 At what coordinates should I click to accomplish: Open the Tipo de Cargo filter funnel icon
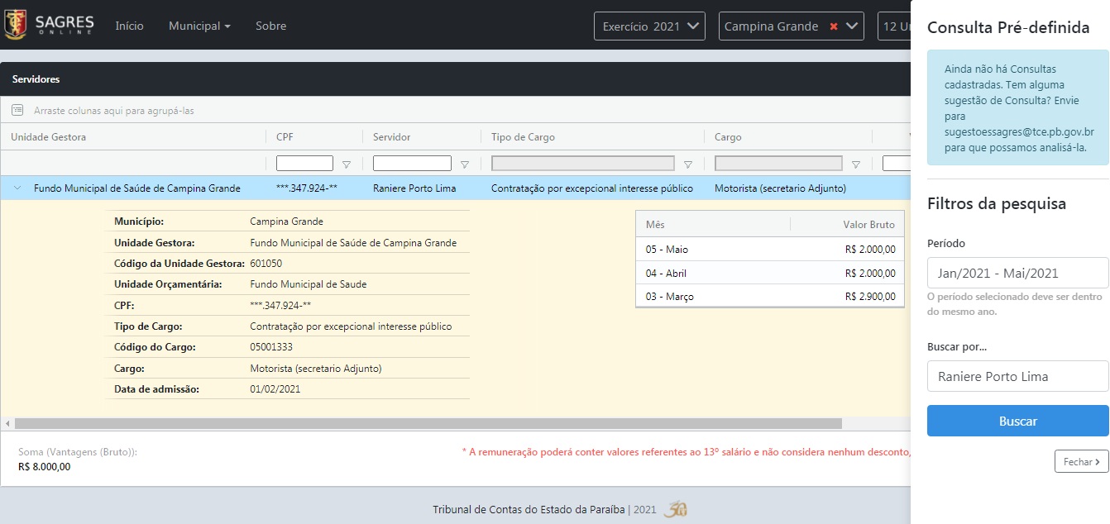pyautogui.click(x=688, y=164)
